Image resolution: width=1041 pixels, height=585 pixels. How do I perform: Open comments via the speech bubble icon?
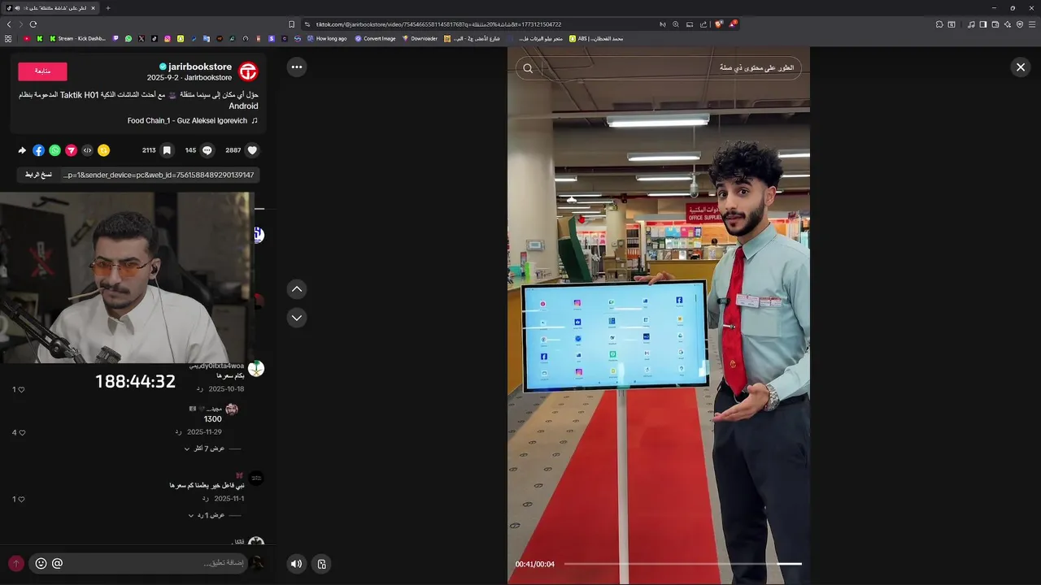[207, 150]
